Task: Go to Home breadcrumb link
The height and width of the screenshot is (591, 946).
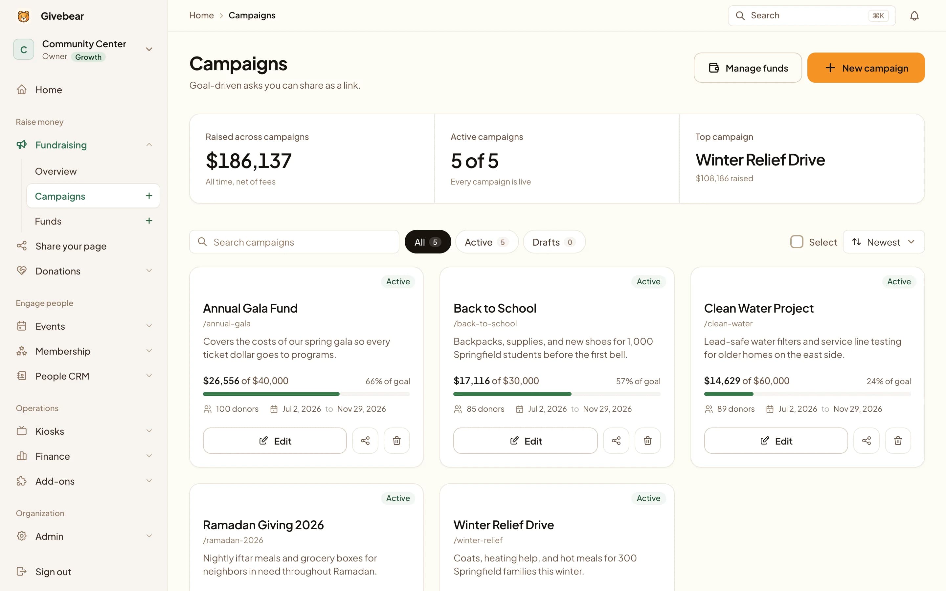Action: tap(201, 15)
